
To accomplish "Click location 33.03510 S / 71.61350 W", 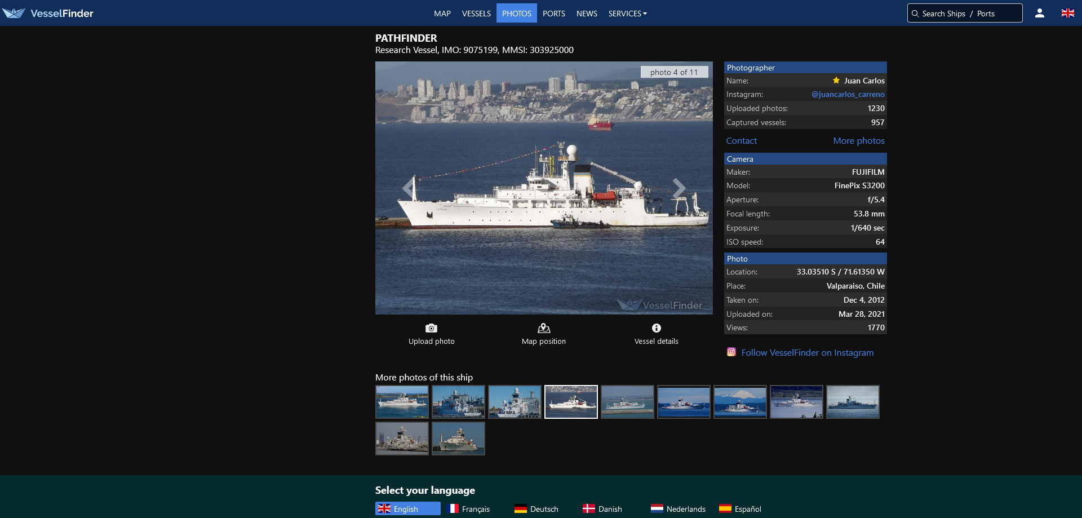I will tap(840, 272).
